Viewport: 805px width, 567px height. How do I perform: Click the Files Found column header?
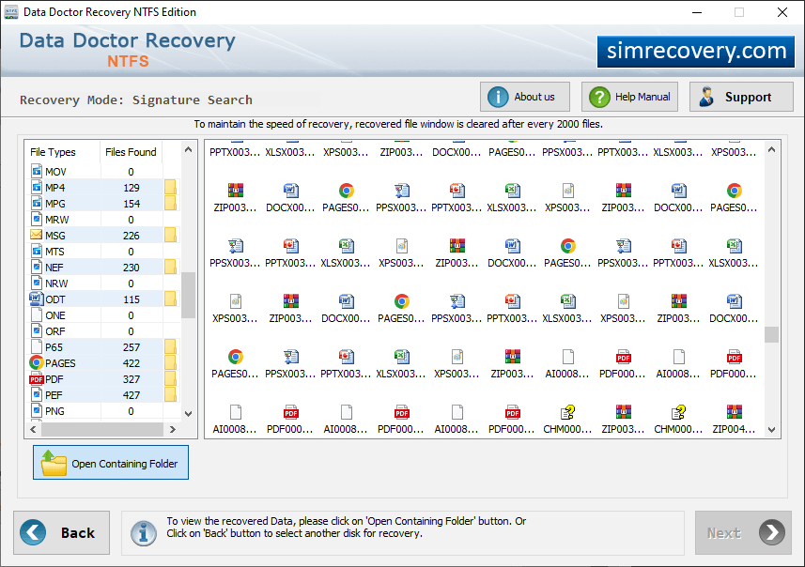(x=131, y=152)
